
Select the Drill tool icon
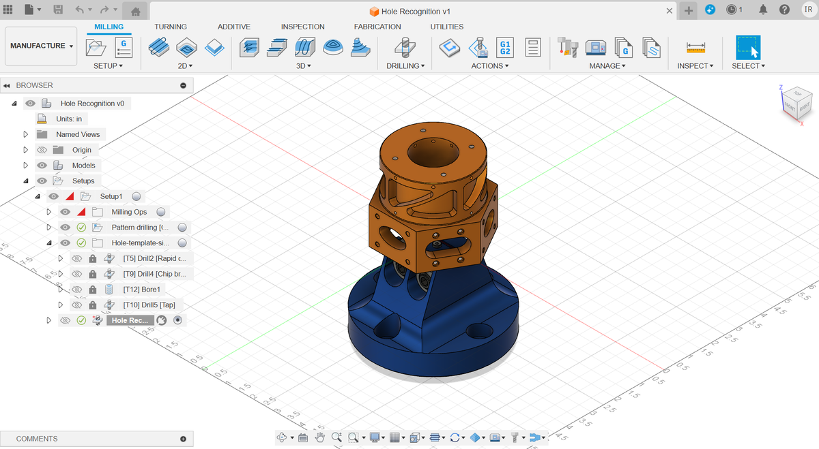(405, 47)
